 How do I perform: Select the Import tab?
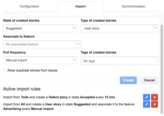point(80,6)
